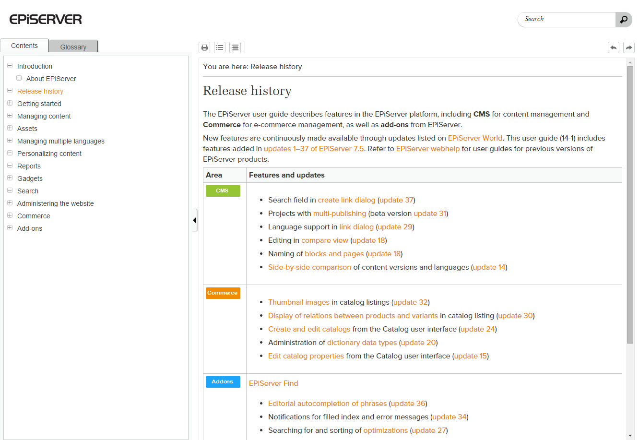639x440 pixels.
Task: Hide the Contents panel with the collapse arrow
Action: pos(194,220)
